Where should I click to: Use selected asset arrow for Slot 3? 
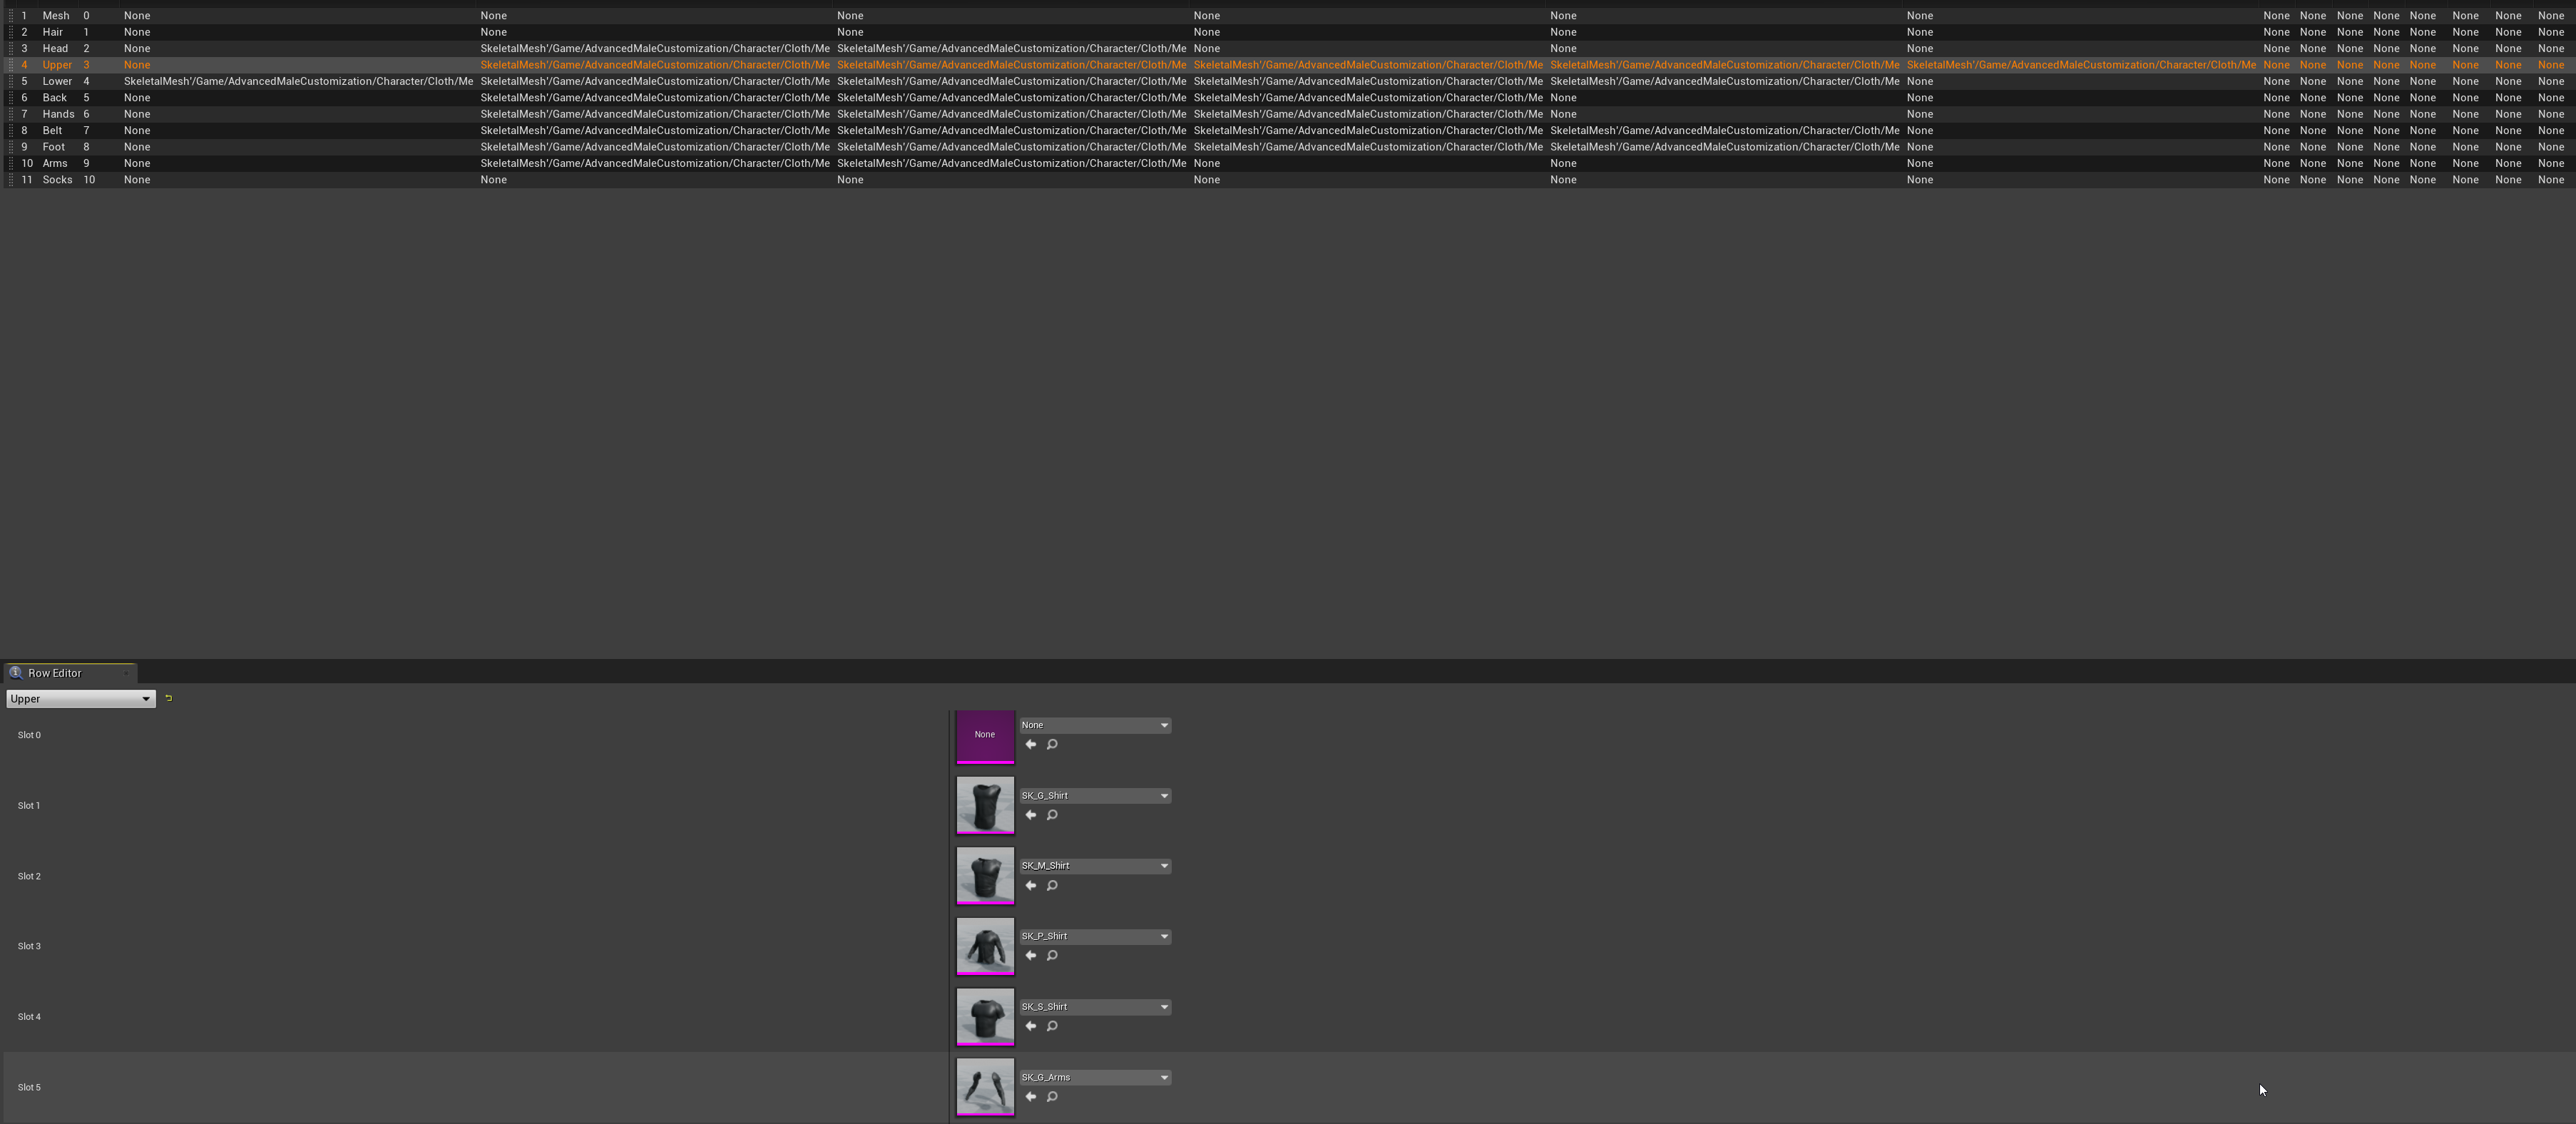[1031, 956]
